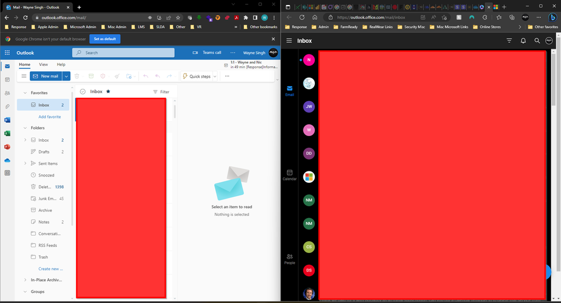The height and width of the screenshot is (303, 561).
Task: Select Mail icon in Outlook left rail
Action: coord(7,66)
